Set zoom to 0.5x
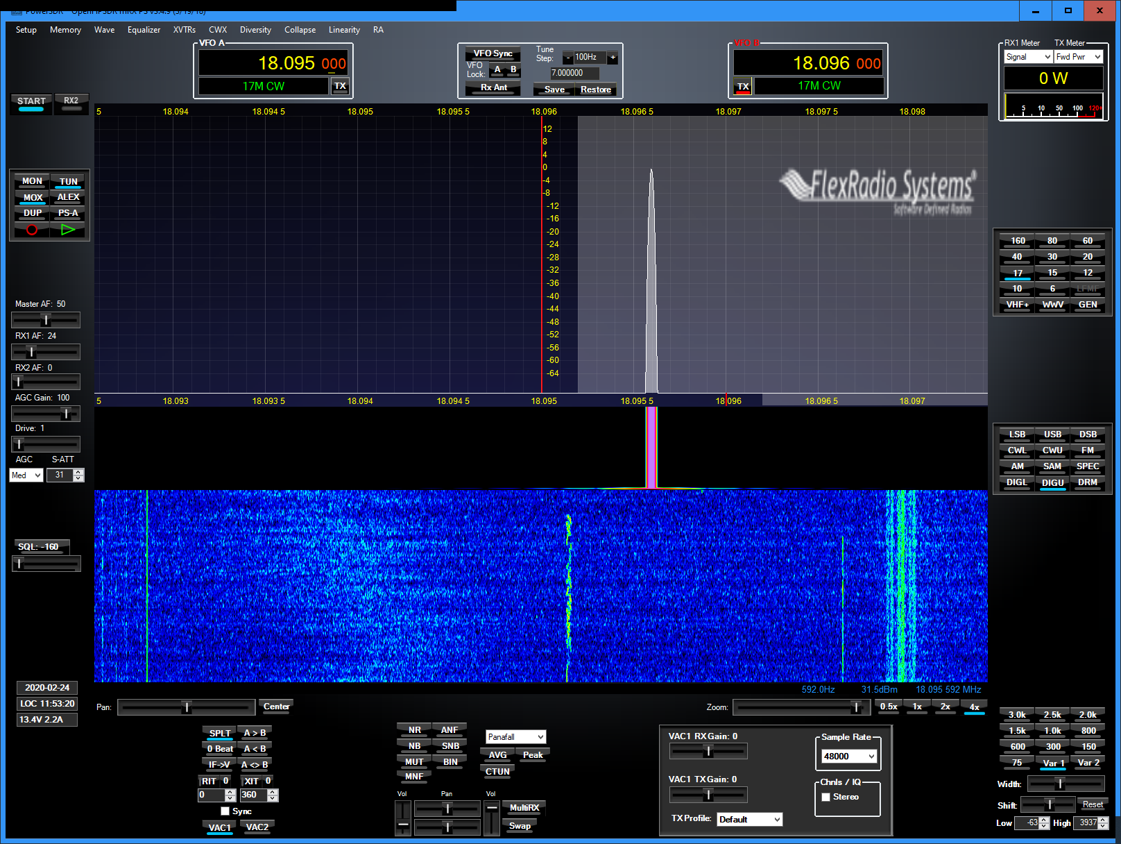This screenshot has height=844, width=1121. point(889,707)
